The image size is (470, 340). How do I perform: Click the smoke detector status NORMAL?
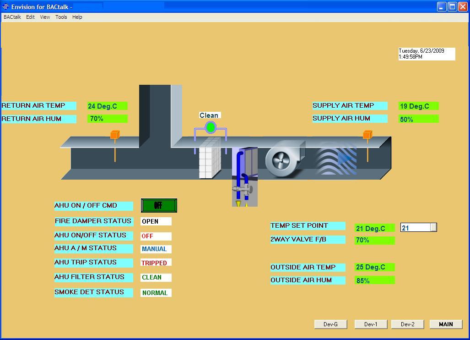156,293
